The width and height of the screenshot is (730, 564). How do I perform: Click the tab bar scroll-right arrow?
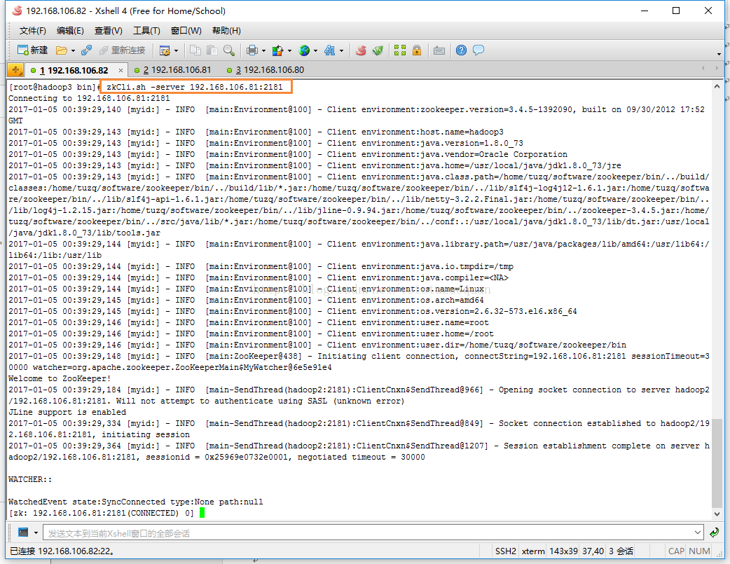717,68
